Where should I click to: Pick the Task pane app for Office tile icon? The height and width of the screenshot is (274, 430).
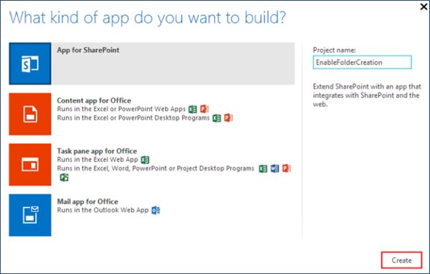tap(30, 164)
